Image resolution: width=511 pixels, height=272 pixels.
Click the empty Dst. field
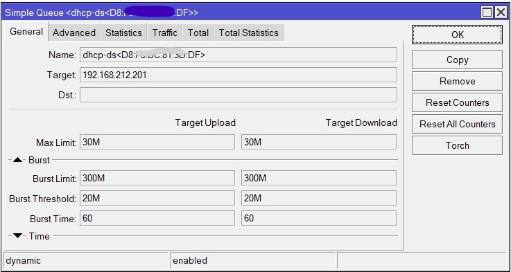pos(239,95)
